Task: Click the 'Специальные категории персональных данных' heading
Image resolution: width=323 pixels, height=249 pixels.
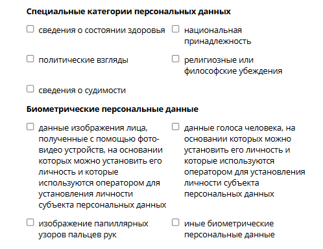Action: coord(128,12)
